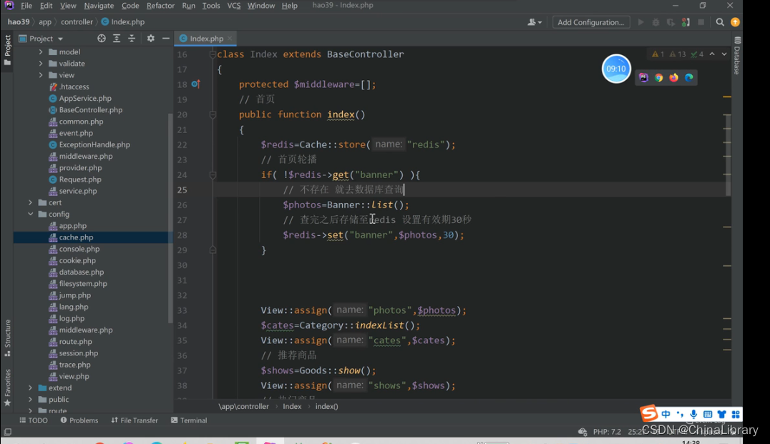Expand the cert folder
The width and height of the screenshot is (770, 444).
coord(31,202)
